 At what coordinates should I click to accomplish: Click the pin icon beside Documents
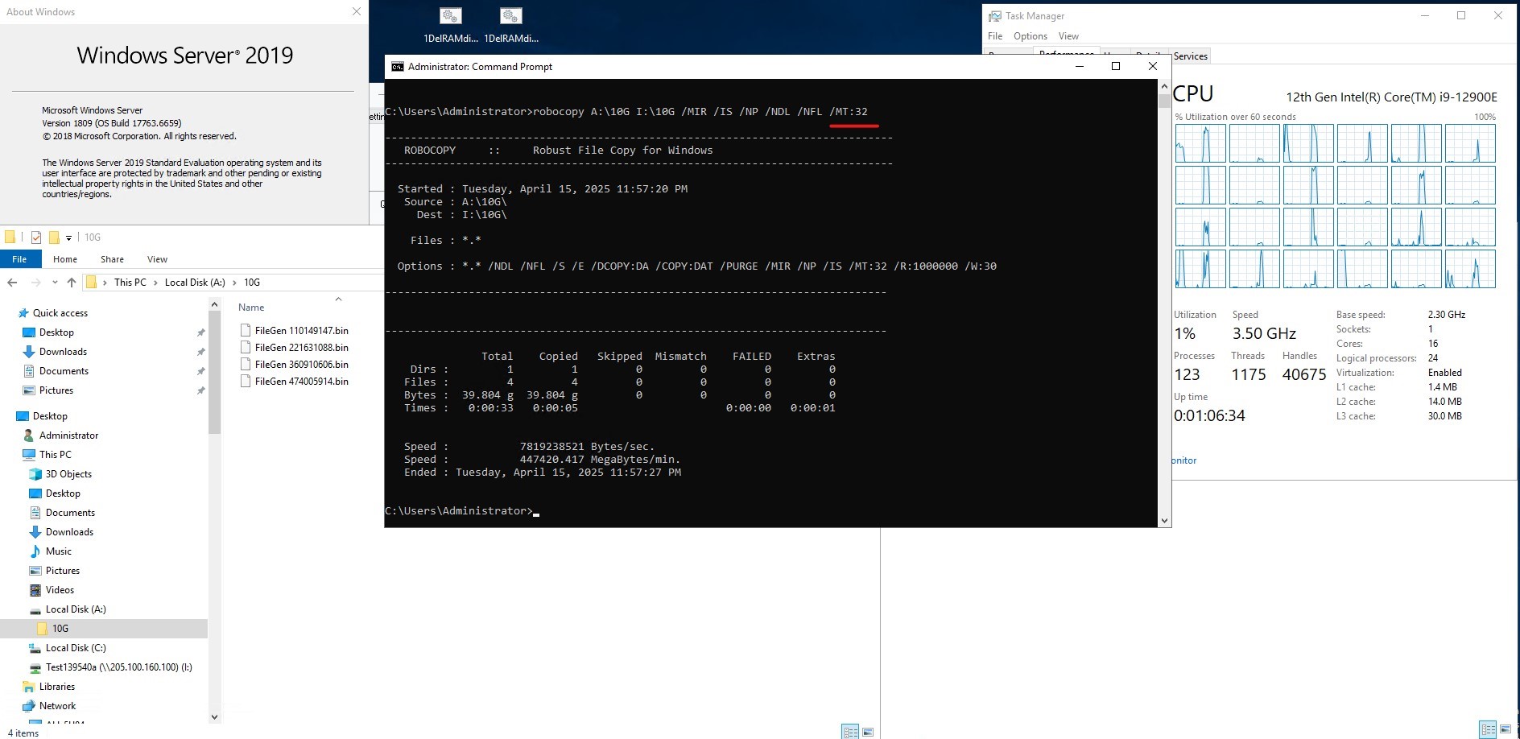click(200, 372)
